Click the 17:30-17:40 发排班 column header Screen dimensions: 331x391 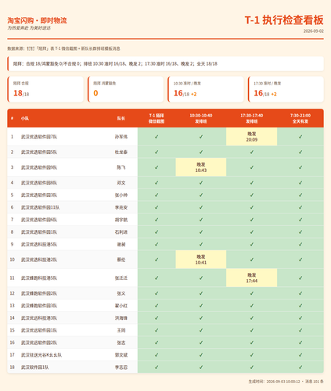pos(252,118)
